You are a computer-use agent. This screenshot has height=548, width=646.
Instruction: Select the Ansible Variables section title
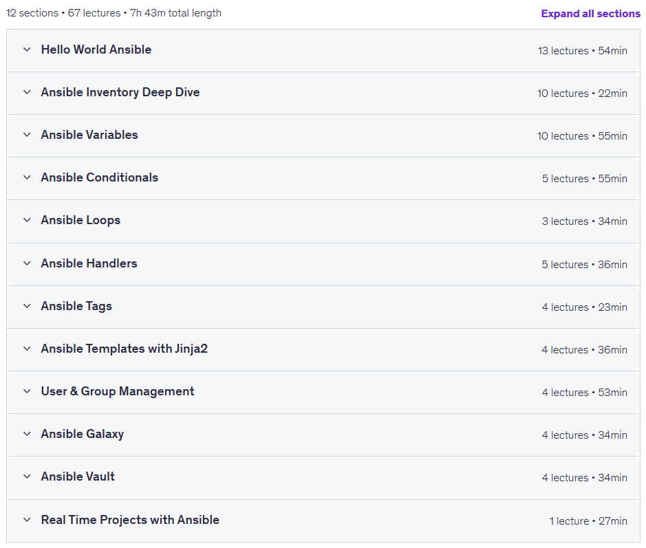point(89,135)
